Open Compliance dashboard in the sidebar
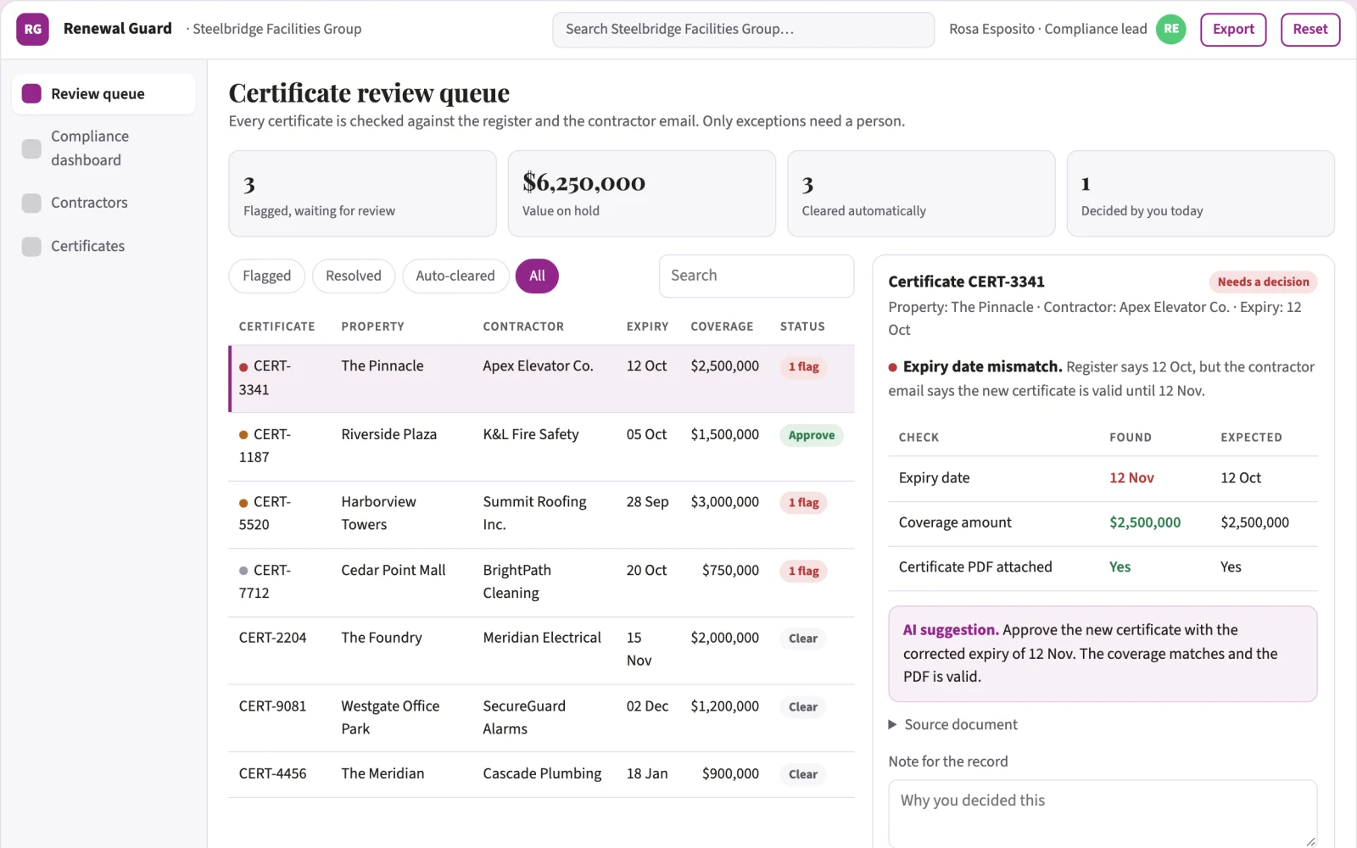 tap(103, 148)
